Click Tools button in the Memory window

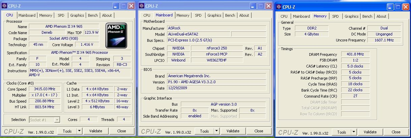342,132
